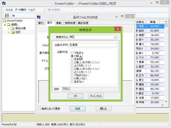The height and width of the screenshot is (128, 171).
Task: Click the vertical scrollbar thumb of table
Action: click(x=166, y=25)
